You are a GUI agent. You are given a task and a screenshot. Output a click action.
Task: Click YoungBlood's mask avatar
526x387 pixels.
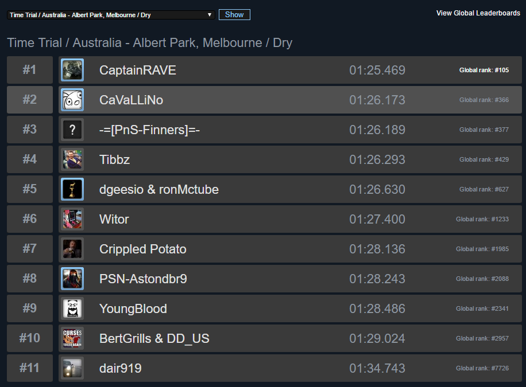coord(72,308)
